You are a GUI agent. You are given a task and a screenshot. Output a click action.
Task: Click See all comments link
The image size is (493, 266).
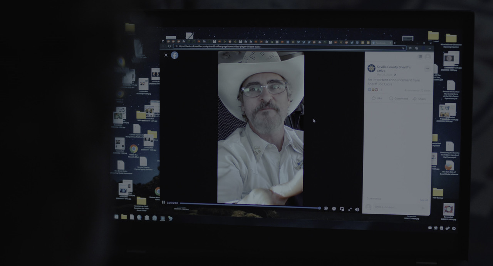click(424, 200)
